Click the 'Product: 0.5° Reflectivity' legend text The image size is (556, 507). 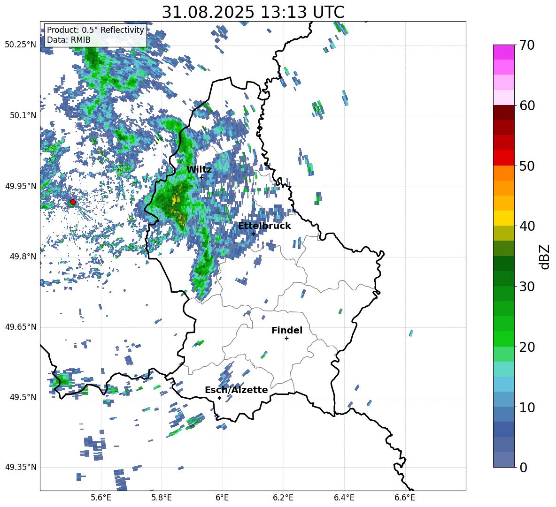(95, 30)
